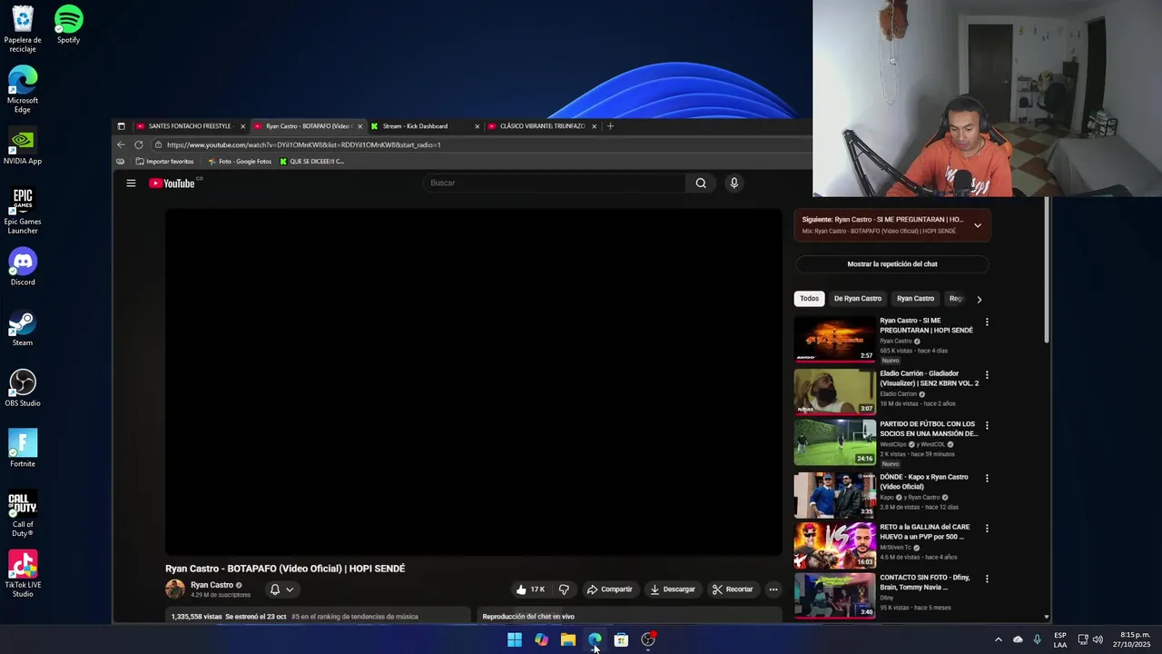Image resolution: width=1162 pixels, height=654 pixels.
Task: Open DÓNDE - Kapo x Ryan Castro thumbnail
Action: 835,495
